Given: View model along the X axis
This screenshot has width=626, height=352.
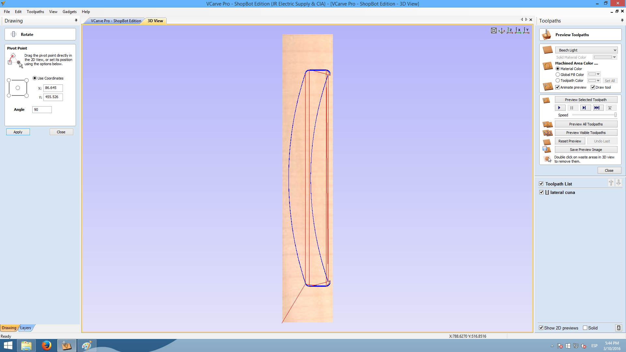Looking at the screenshot, I should (518, 31).
